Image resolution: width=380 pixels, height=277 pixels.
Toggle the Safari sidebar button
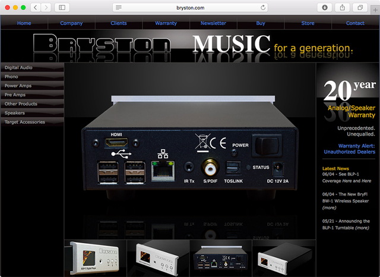[x=62, y=7]
